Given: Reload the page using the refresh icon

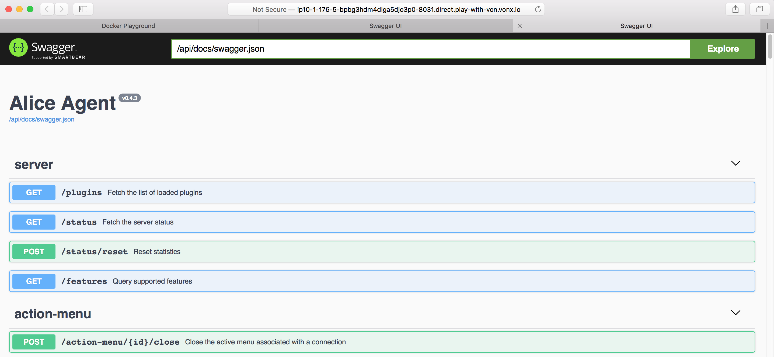Looking at the screenshot, I should [x=538, y=9].
